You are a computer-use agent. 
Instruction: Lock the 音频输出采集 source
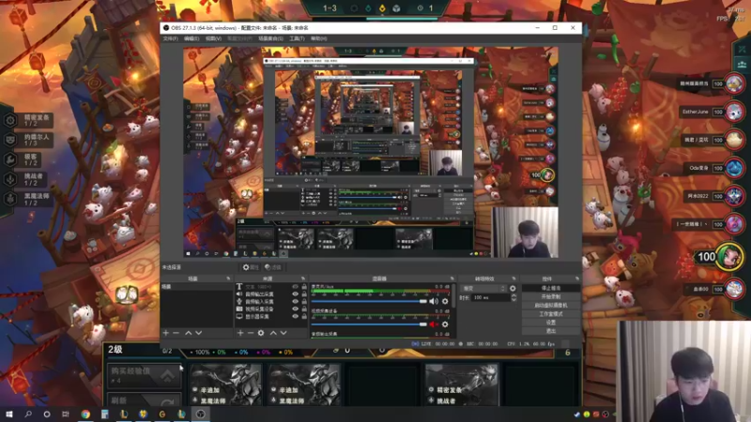pyautogui.click(x=304, y=294)
